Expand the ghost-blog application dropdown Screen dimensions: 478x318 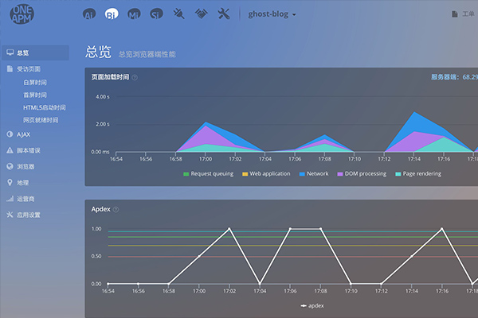click(272, 14)
